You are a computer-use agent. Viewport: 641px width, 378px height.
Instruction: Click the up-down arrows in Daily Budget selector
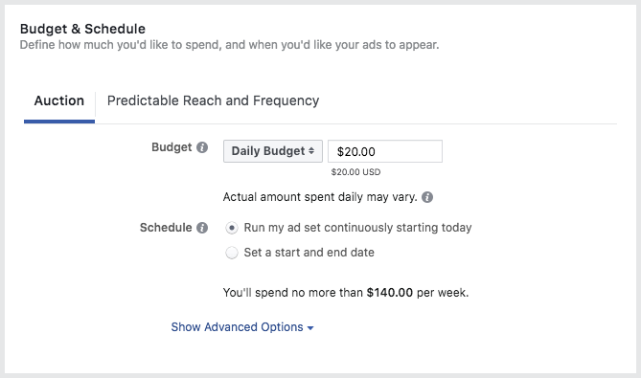(x=311, y=151)
